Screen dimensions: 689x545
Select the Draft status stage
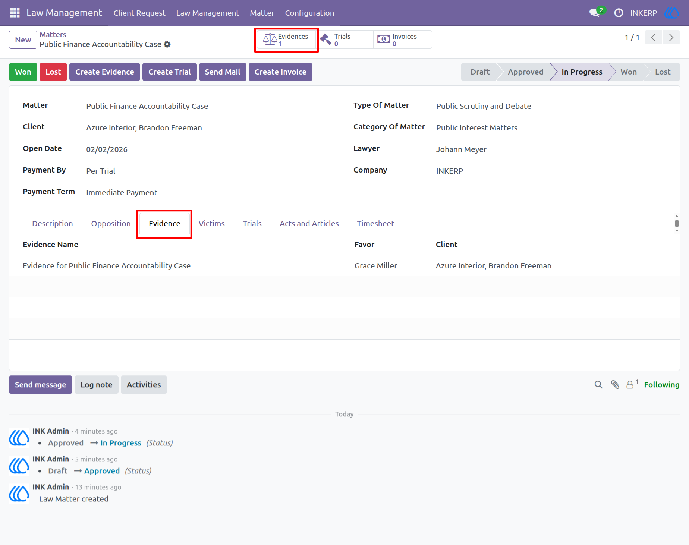pos(480,72)
